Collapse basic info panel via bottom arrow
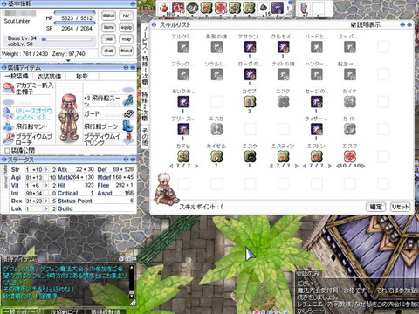Screen dimensions: 419x314 (x=68, y=61)
